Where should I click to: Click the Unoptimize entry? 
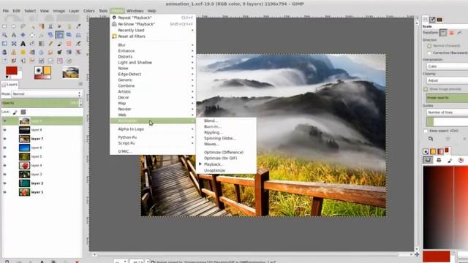coord(226,170)
